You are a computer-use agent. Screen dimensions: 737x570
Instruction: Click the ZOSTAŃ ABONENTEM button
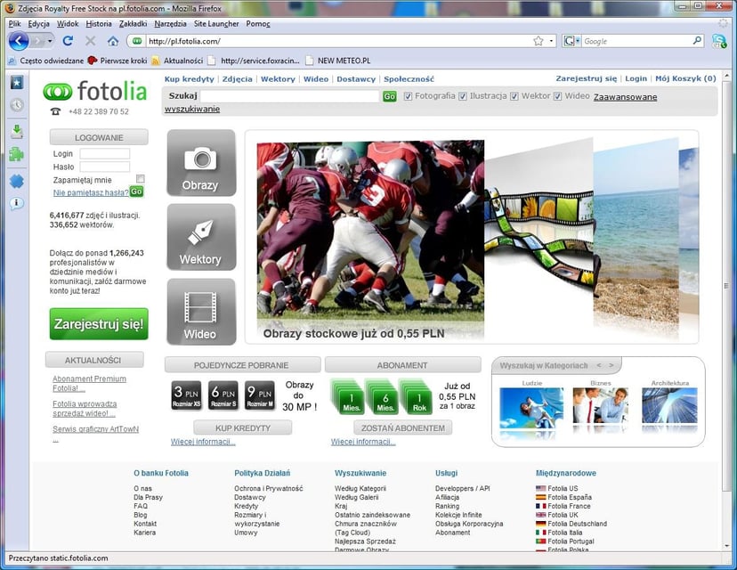403,428
